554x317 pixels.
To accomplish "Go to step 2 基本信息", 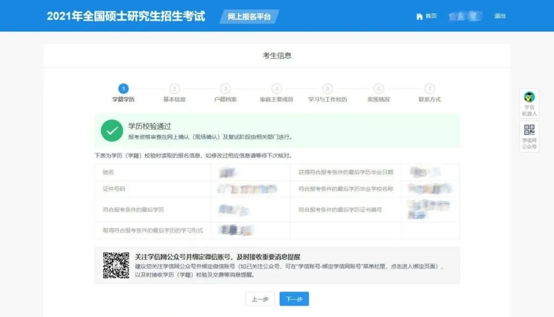I will click(174, 89).
